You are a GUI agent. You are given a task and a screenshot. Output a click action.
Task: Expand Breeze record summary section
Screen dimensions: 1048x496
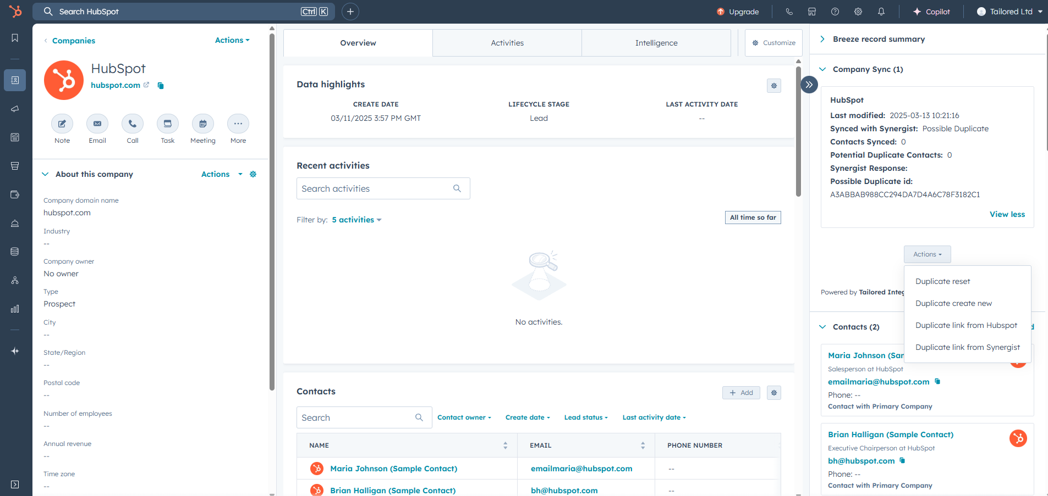822,39
